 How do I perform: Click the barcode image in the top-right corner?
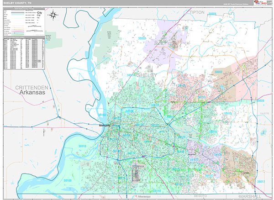click(270, 3)
